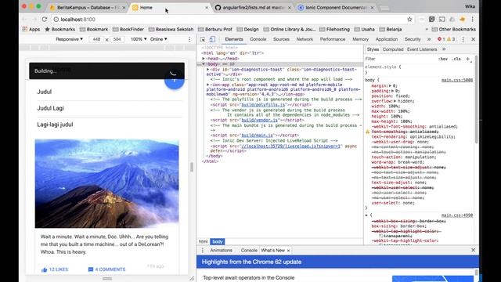Screen dimensions: 501x282
Task: Close the What's New drawer tab
Action: (x=289, y=251)
